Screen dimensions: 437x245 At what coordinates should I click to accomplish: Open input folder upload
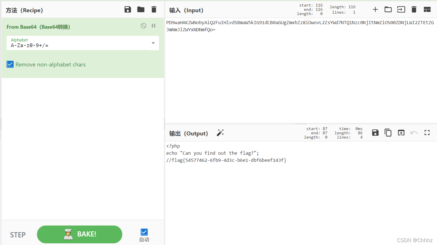point(388,9)
